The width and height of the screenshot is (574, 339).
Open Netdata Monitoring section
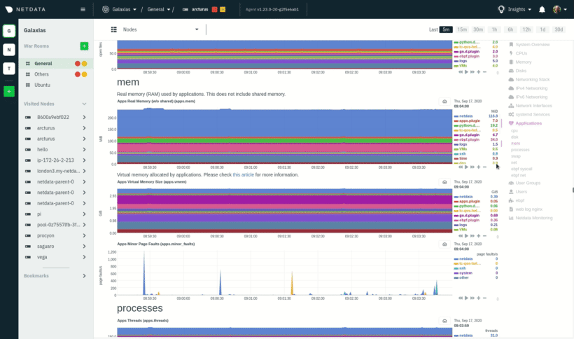click(x=533, y=219)
